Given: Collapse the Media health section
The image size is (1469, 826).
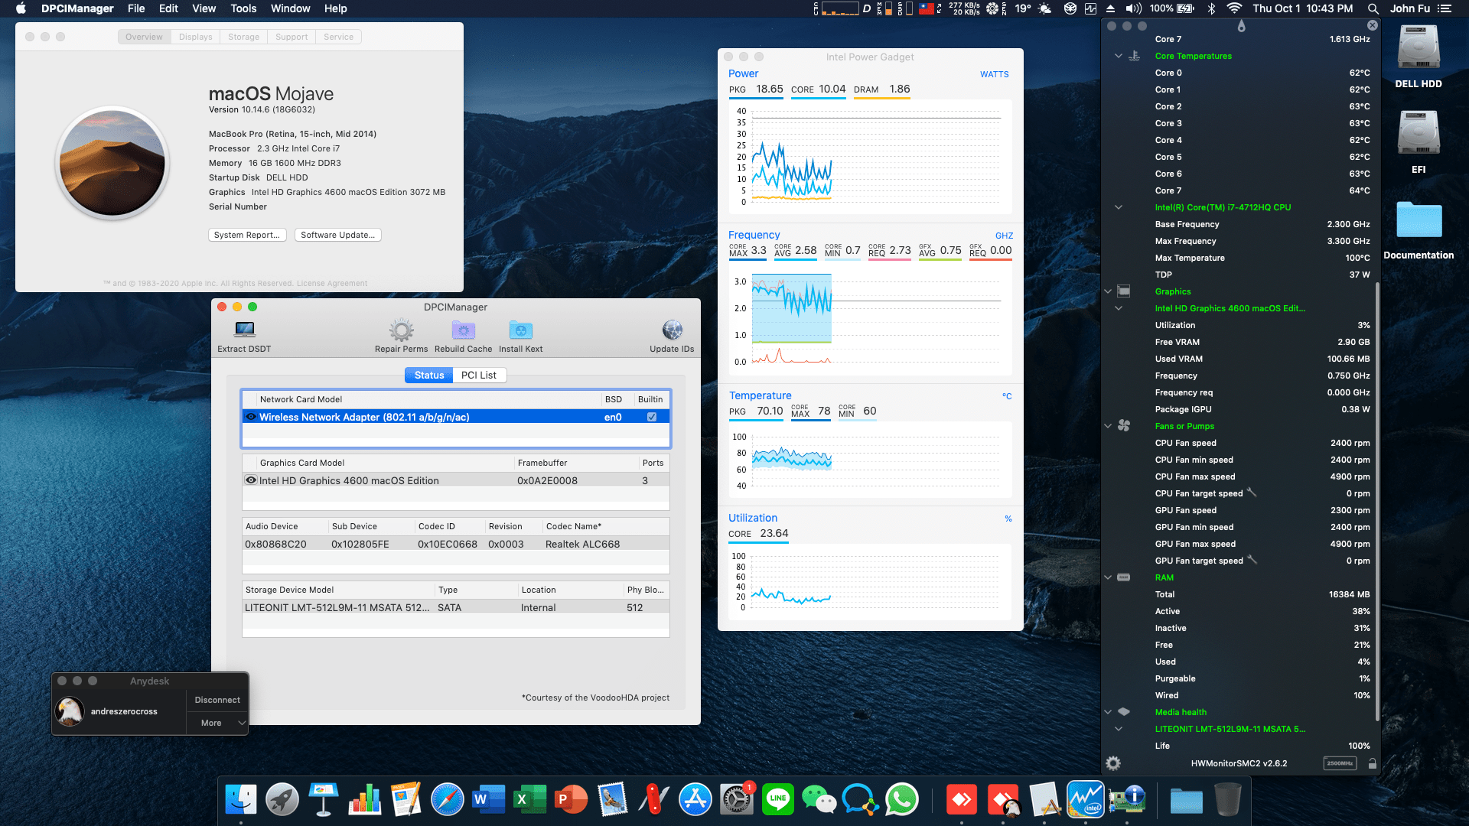Looking at the screenshot, I should pos(1108,712).
